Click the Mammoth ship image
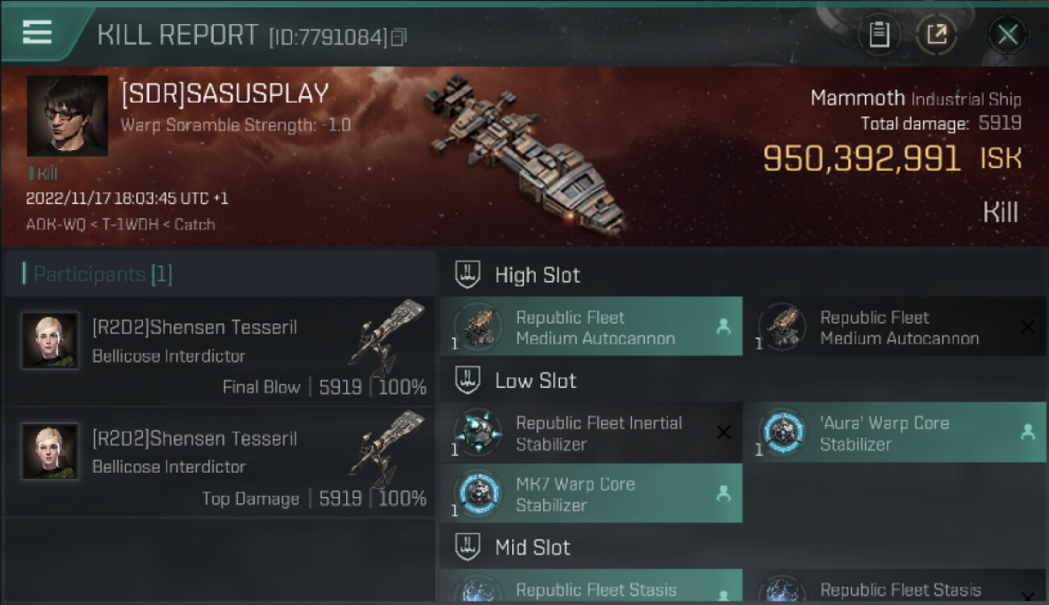The image size is (1049, 605). (524, 153)
